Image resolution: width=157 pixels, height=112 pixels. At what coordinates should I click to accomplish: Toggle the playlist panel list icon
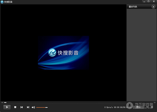click(x=152, y=107)
